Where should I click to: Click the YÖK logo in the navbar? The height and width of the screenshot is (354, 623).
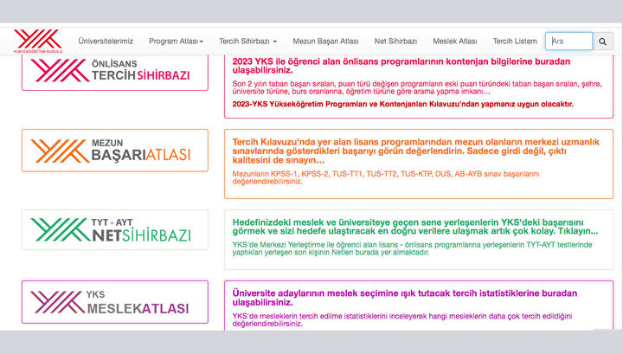38,41
